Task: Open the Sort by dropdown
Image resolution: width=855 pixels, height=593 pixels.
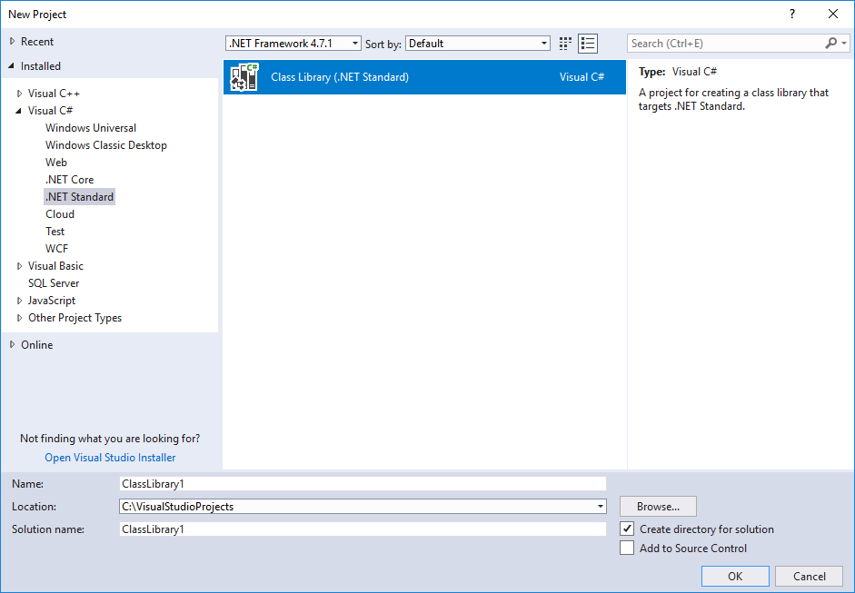Action: (x=543, y=43)
